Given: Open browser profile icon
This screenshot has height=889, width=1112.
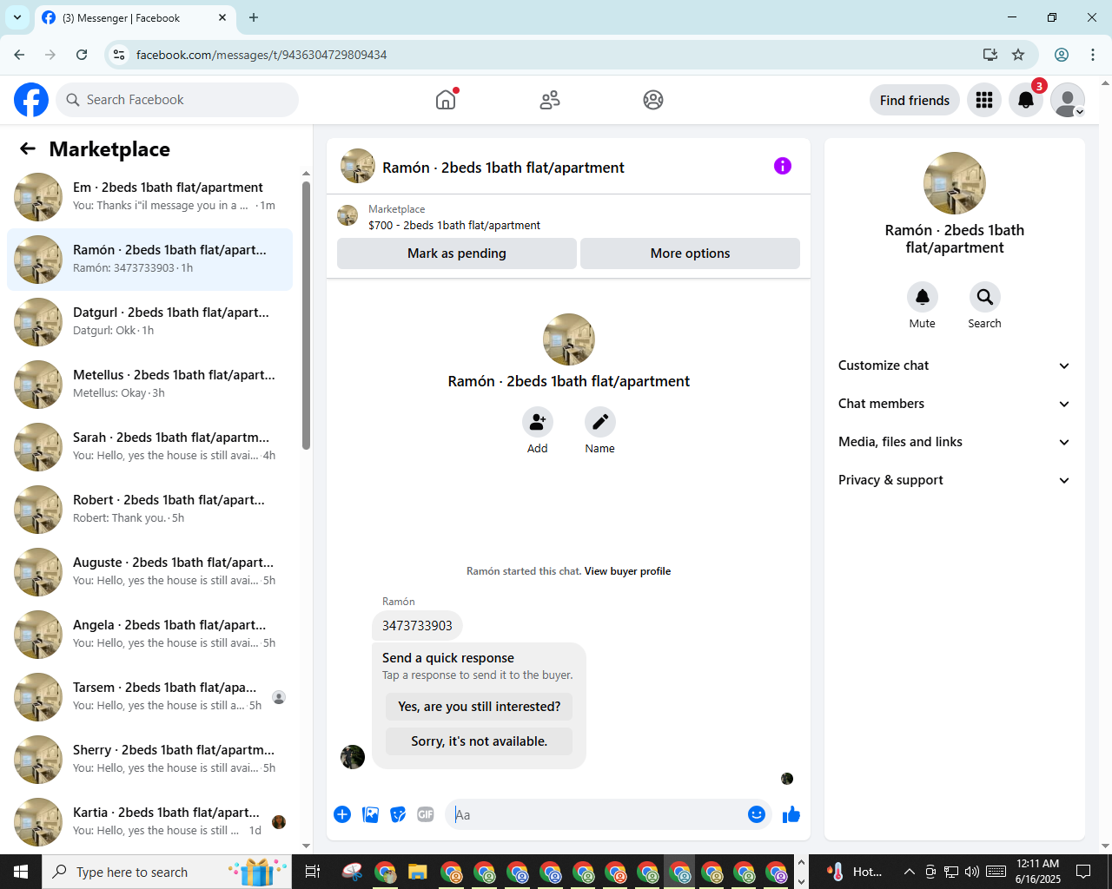Looking at the screenshot, I should 1062,55.
